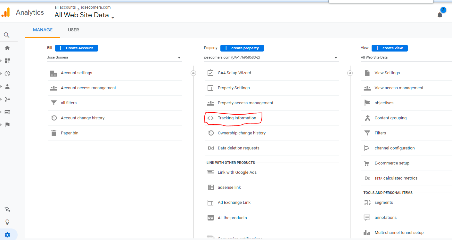The width and height of the screenshot is (452, 240).
Task: Click the Data deletion requests Dd icon
Action: (210, 148)
